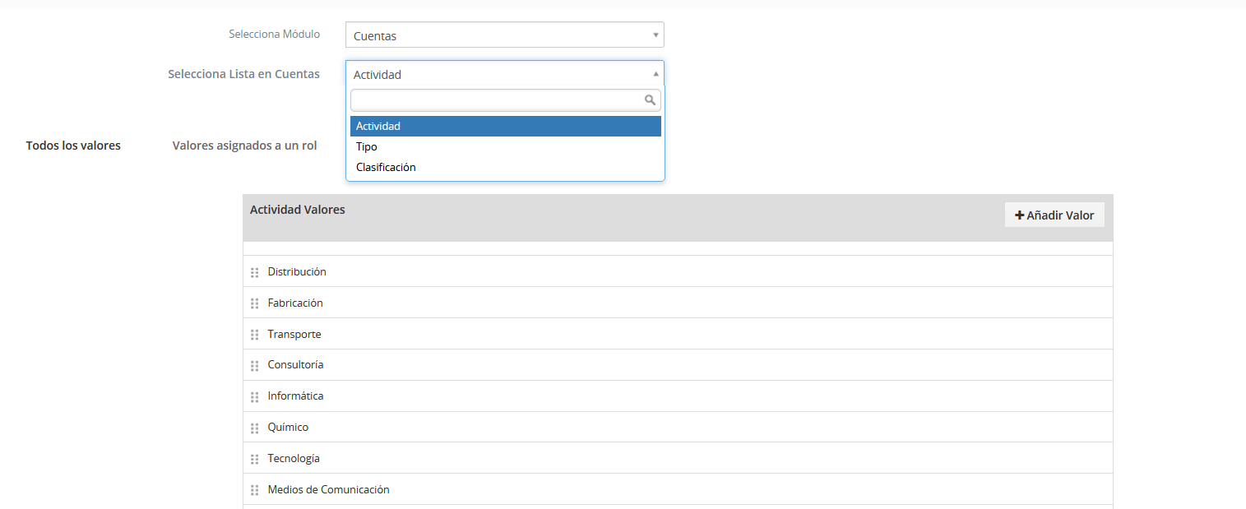Click drag handle icon beside Fabricación
The height and width of the screenshot is (509, 1246).
(x=254, y=303)
